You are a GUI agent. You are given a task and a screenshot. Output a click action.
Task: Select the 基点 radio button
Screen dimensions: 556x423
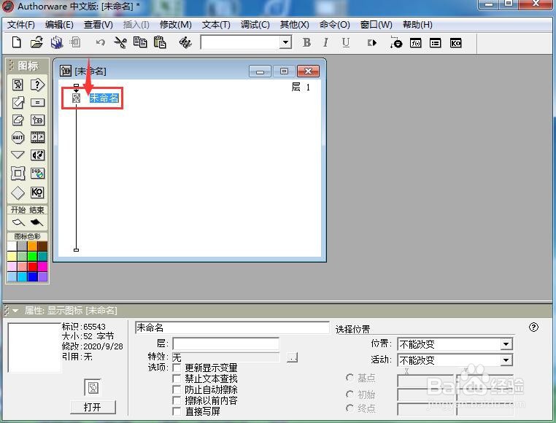(x=350, y=378)
